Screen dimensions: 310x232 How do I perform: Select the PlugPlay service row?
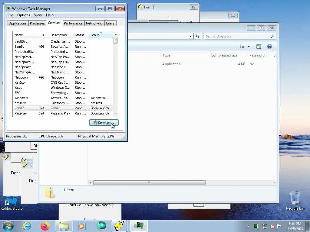coord(63,113)
